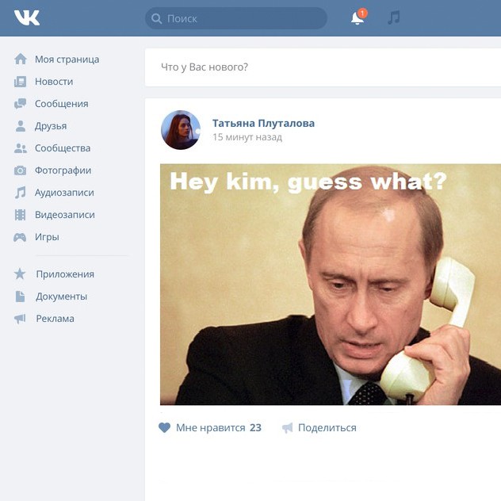Screen dimensions: 501x501
Task: Open Друзья in the sidebar
Action: coord(51,126)
